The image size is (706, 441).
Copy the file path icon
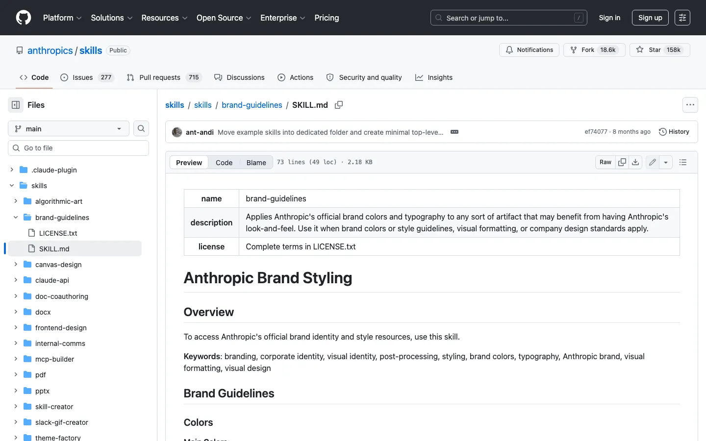coord(339,105)
